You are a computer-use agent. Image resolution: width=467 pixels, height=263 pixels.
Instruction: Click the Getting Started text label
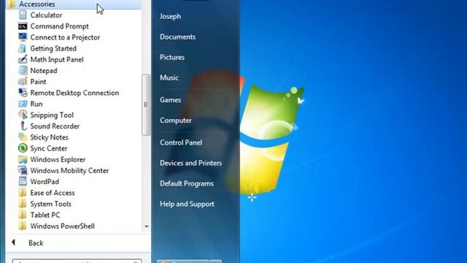click(53, 49)
